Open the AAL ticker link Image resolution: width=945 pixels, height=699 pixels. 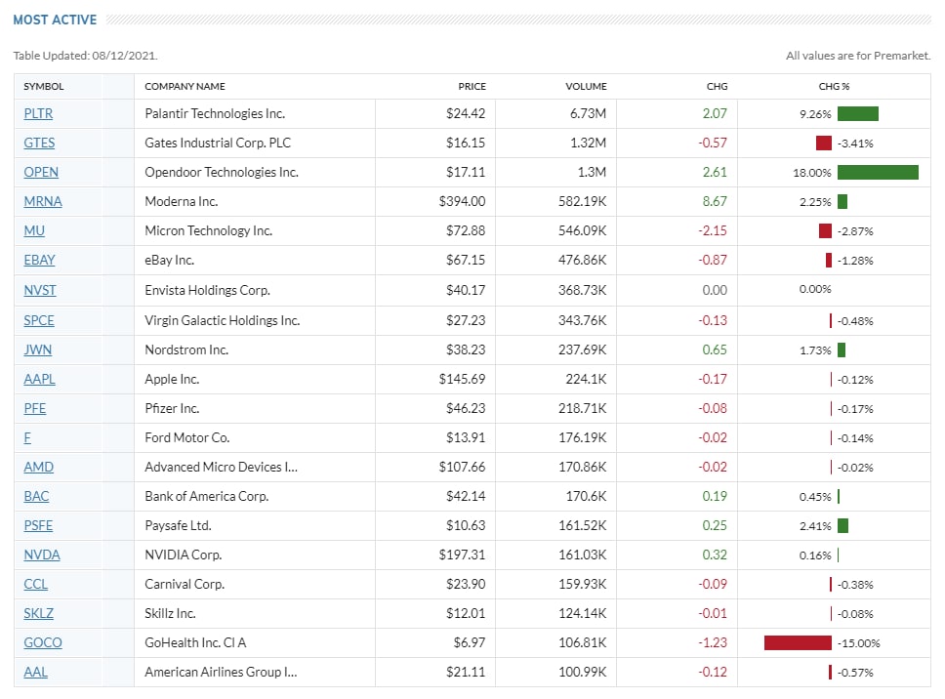pos(35,672)
